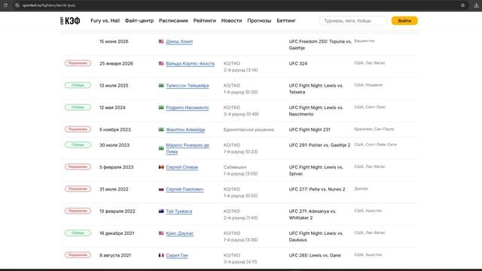Click Brazil flag next to Маркос Рожерио
The height and width of the screenshot is (271, 482).
tap(161, 148)
